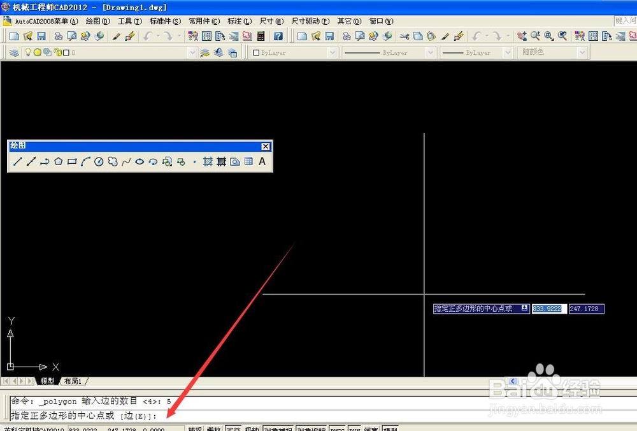Screen dimensions: 637x431
Task: Select the Polyline tool
Action: (45, 161)
